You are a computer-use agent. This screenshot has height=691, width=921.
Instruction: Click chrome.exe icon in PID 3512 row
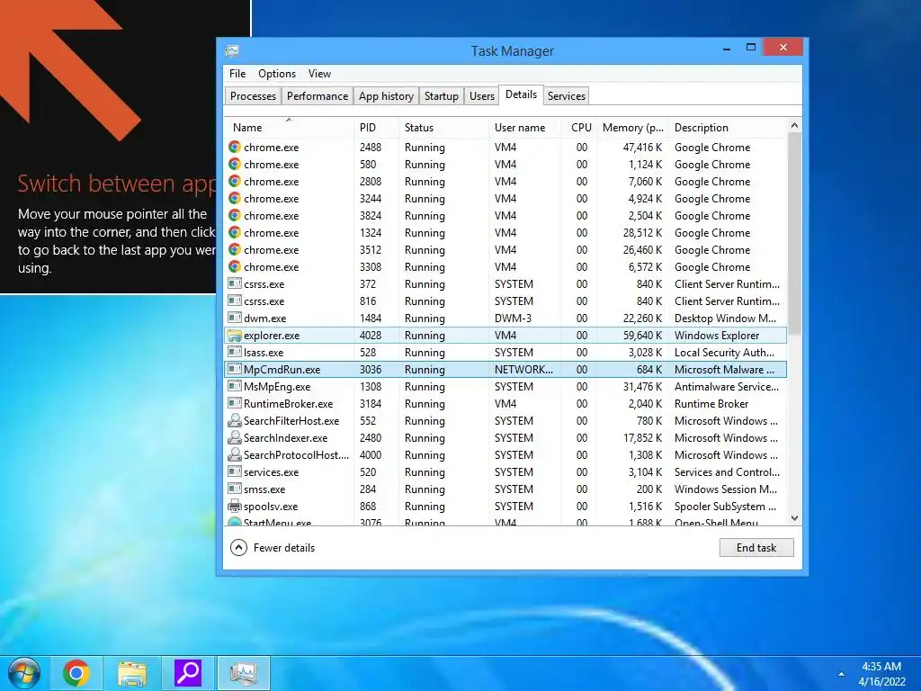tap(235, 249)
